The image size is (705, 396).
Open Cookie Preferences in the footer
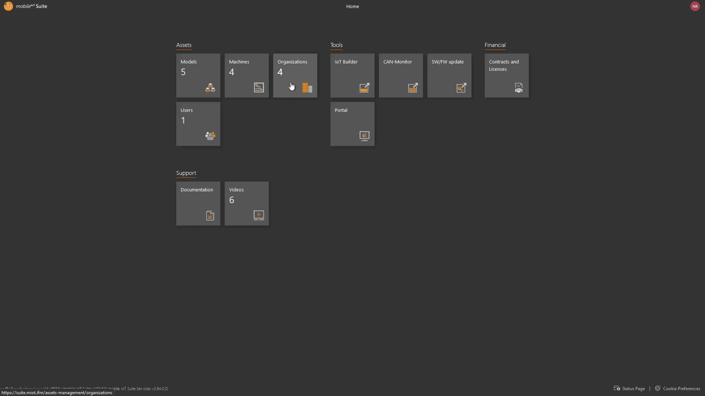pyautogui.click(x=681, y=388)
